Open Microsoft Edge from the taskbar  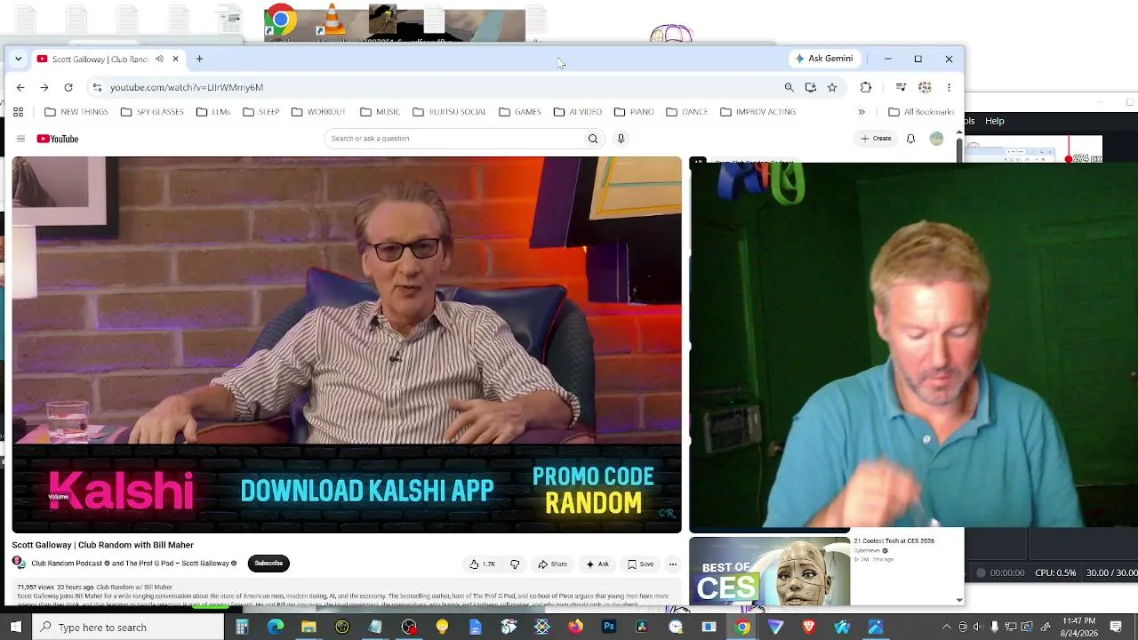click(x=276, y=628)
